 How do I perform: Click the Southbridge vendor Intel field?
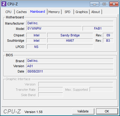click(x=36, y=41)
